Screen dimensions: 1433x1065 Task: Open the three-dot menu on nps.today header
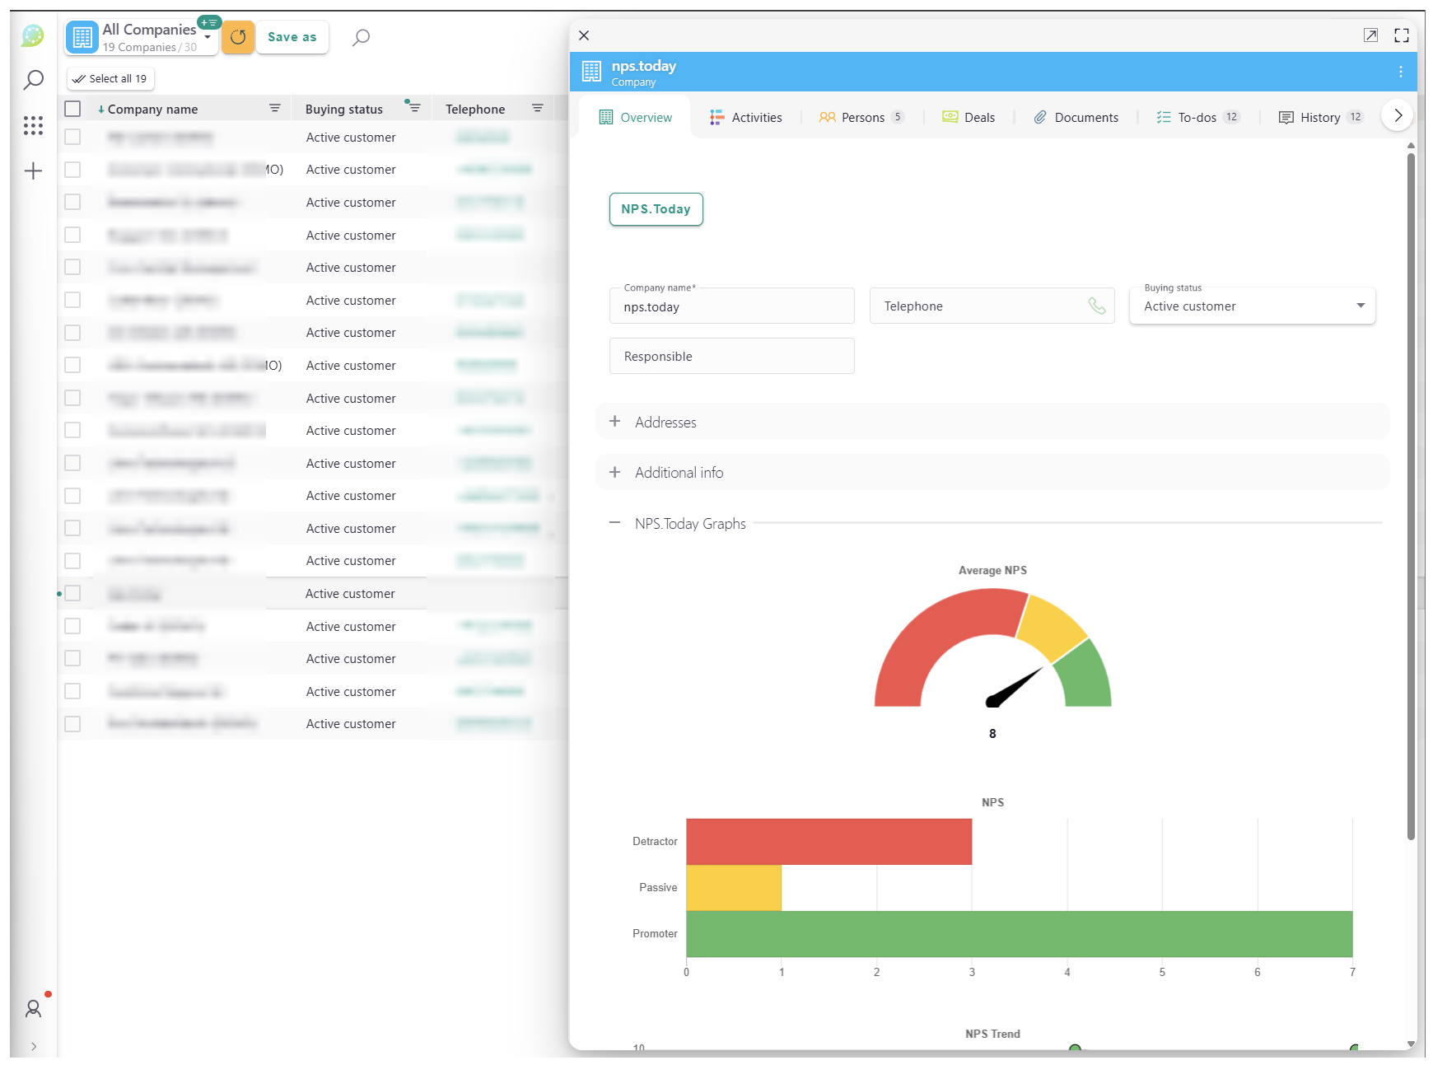click(x=1400, y=72)
